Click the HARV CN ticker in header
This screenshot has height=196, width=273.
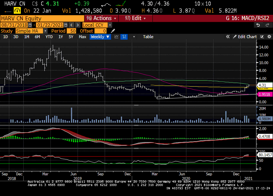(15, 4)
